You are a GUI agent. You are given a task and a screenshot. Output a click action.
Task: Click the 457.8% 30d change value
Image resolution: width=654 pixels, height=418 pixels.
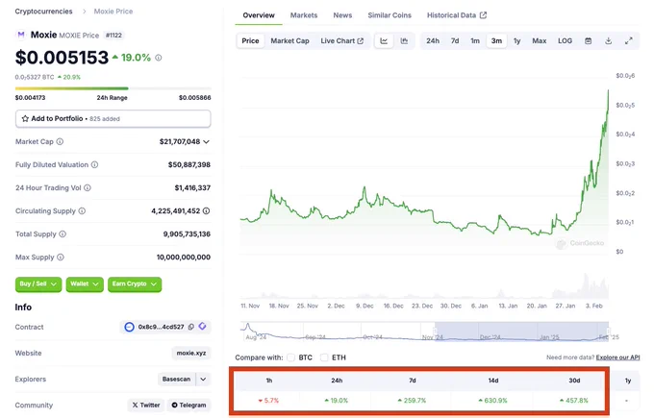point(574,401)
